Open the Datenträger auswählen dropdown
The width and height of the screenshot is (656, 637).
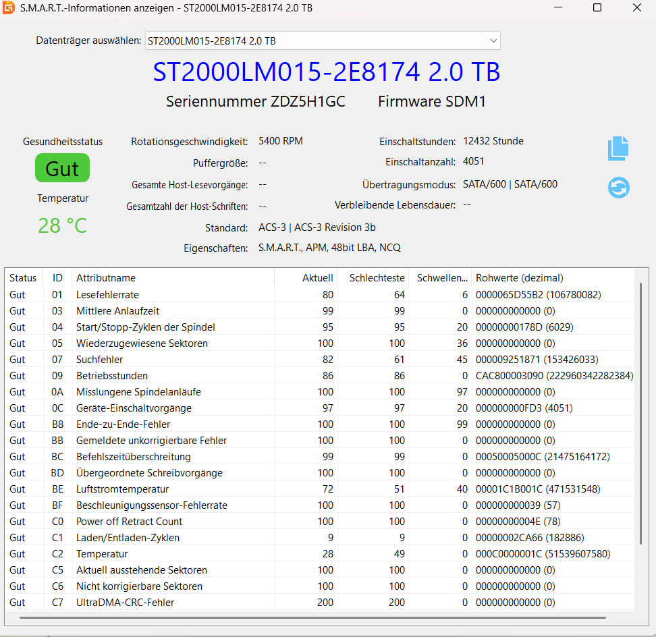click(x=323, y=41)
